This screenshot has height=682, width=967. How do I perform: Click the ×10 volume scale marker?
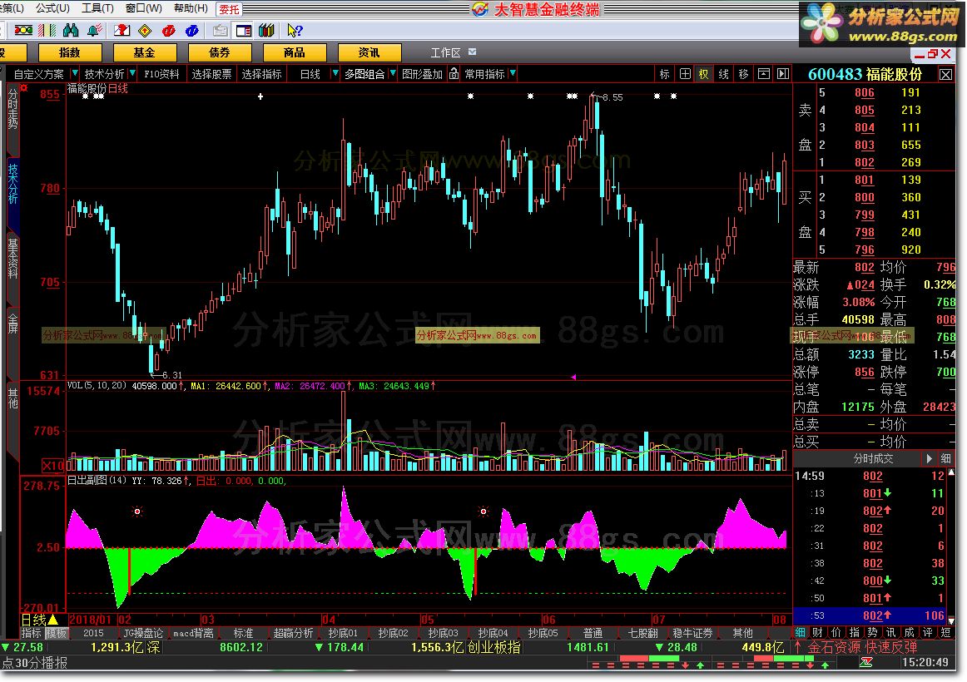53,465
